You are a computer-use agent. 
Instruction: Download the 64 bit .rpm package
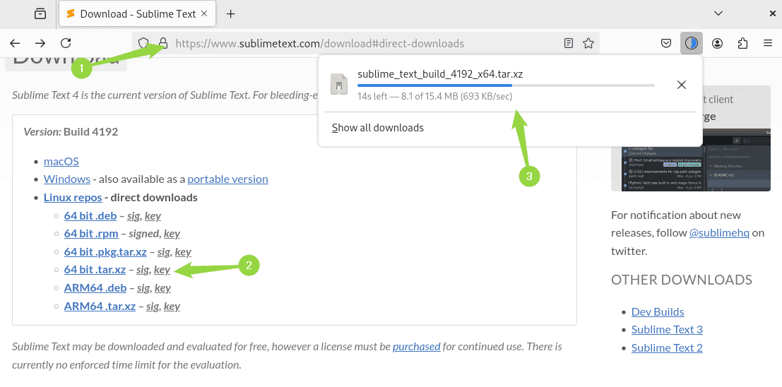click(91, 233)
